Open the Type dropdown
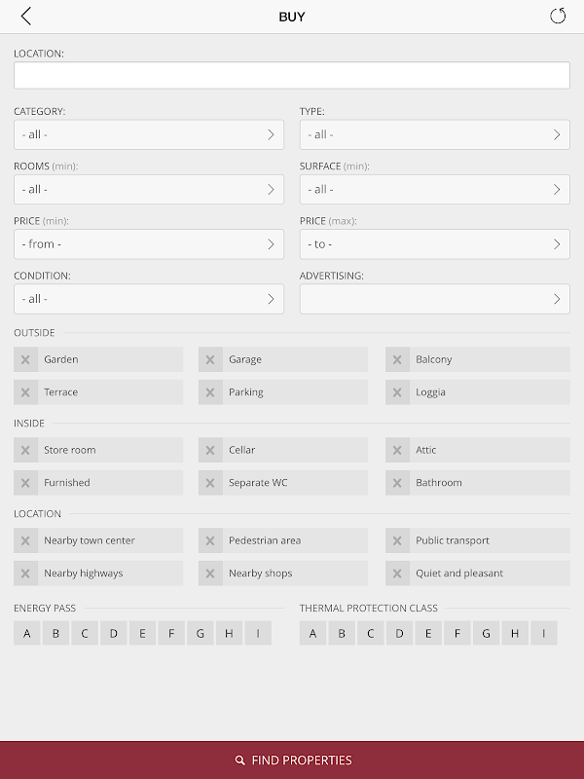 pyautogui.click(x=434, y=135)
